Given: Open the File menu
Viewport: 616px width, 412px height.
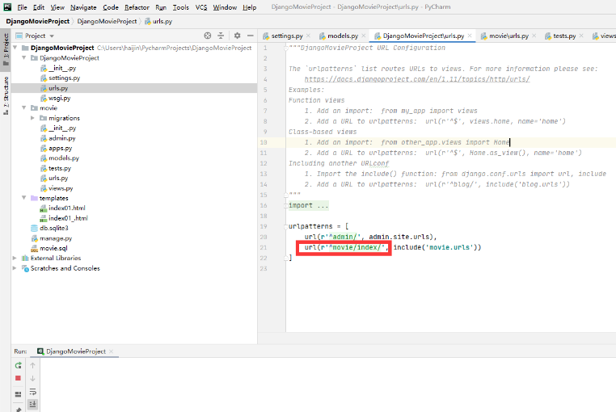Looking at the screenshot, I should coord(23,7).
